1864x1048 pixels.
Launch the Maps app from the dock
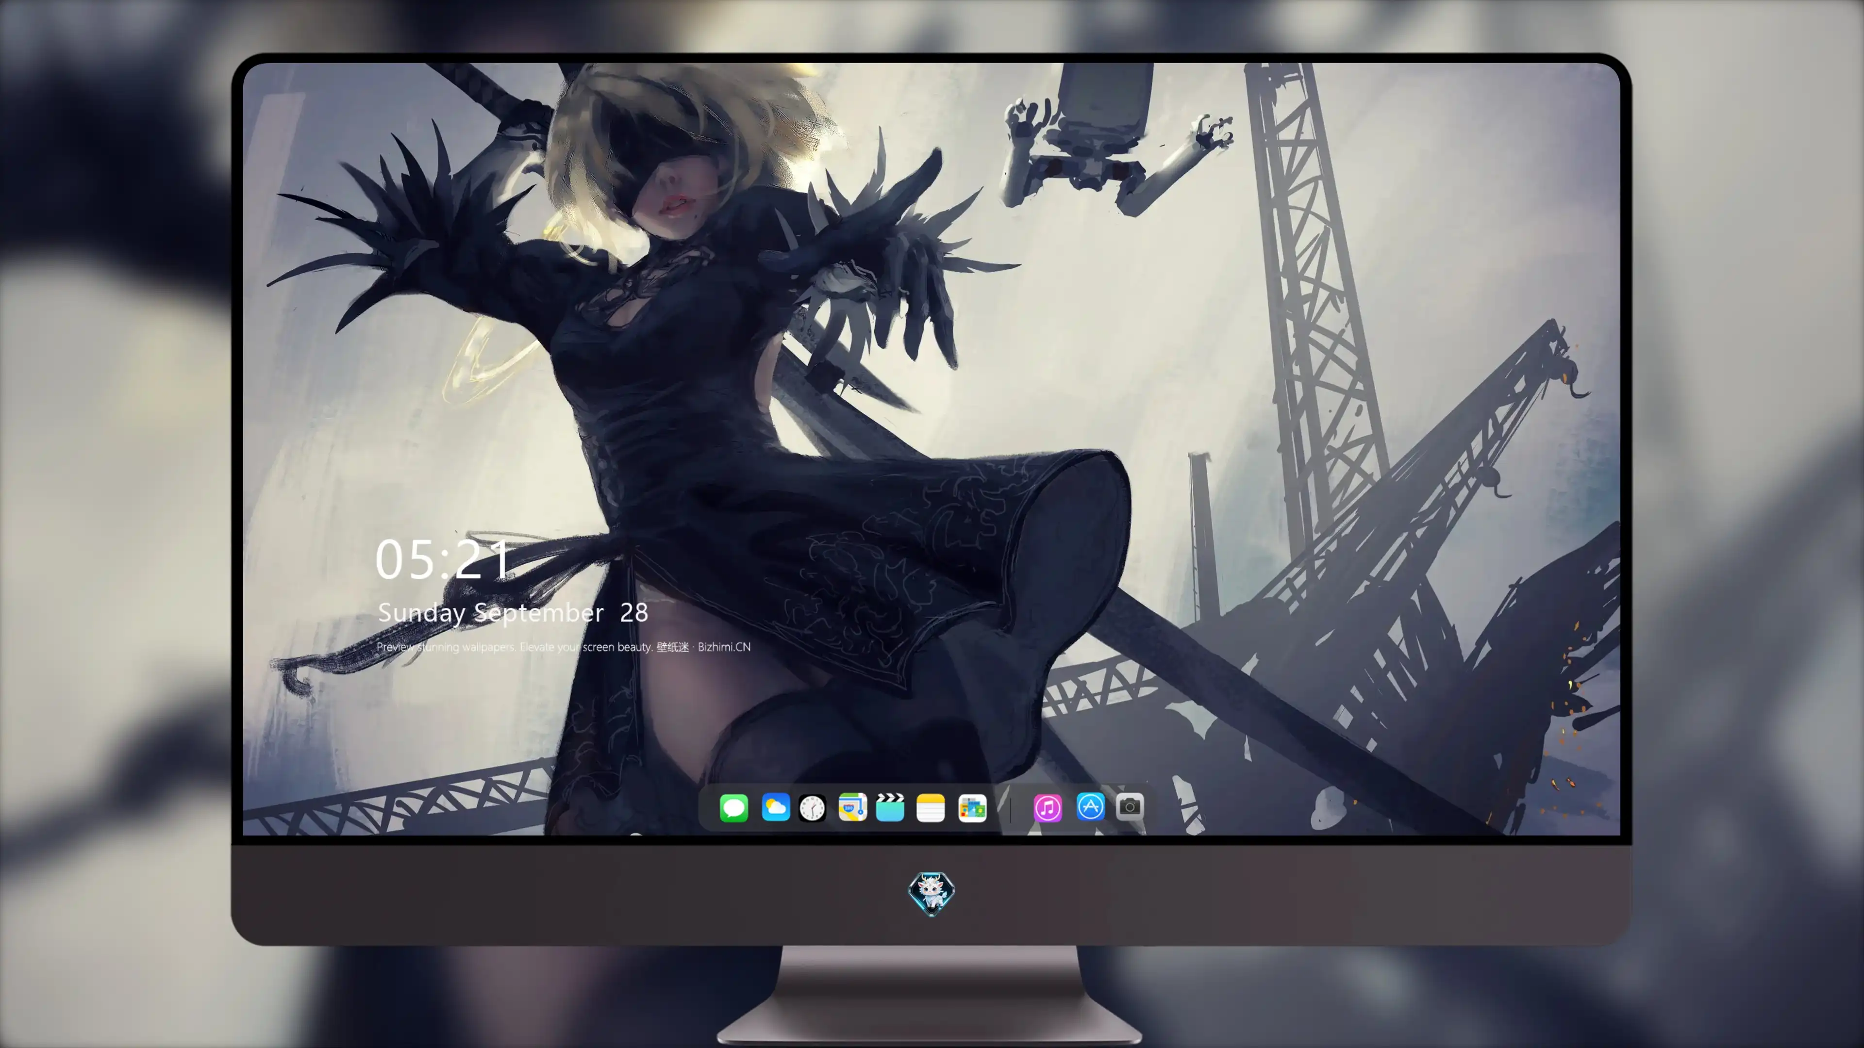[852, 807]
